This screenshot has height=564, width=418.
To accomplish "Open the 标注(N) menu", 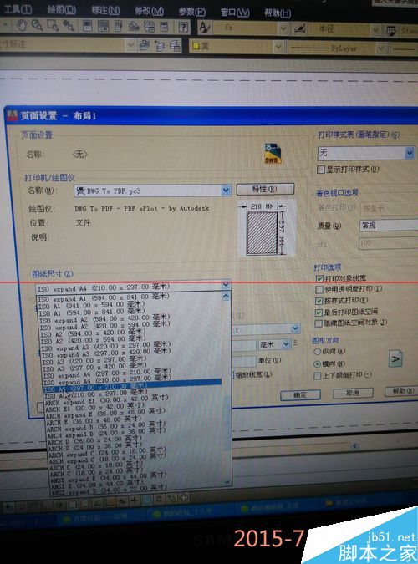I will coord(105,10).
